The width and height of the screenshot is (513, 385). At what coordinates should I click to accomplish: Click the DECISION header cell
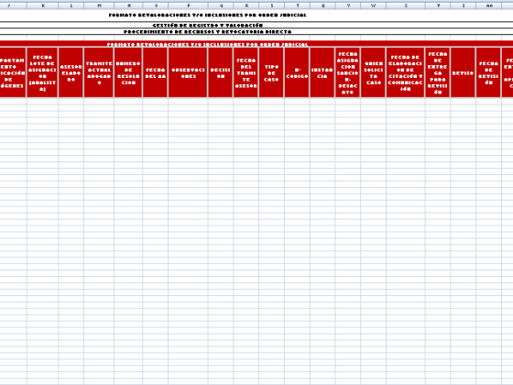(x=221, y=72)
